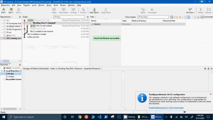Toggle the Local Branches checkbox
The image size is (213, 120).
pos(4,71)
